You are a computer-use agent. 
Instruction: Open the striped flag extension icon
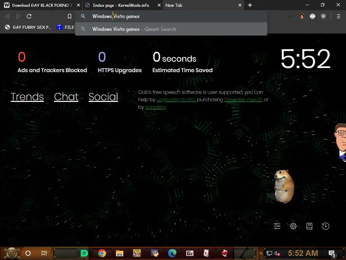click(x=313, y=16)
